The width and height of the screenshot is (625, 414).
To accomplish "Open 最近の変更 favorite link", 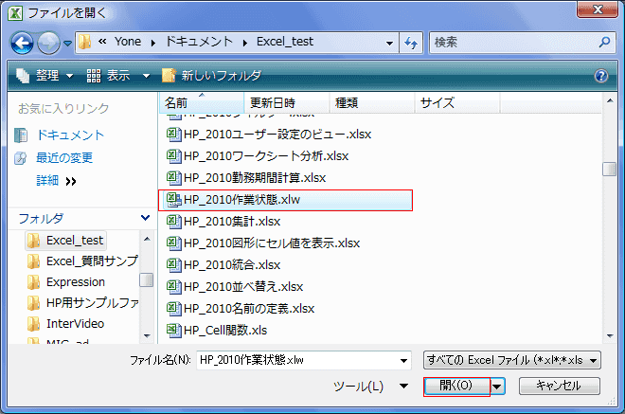I will [64, 158].
